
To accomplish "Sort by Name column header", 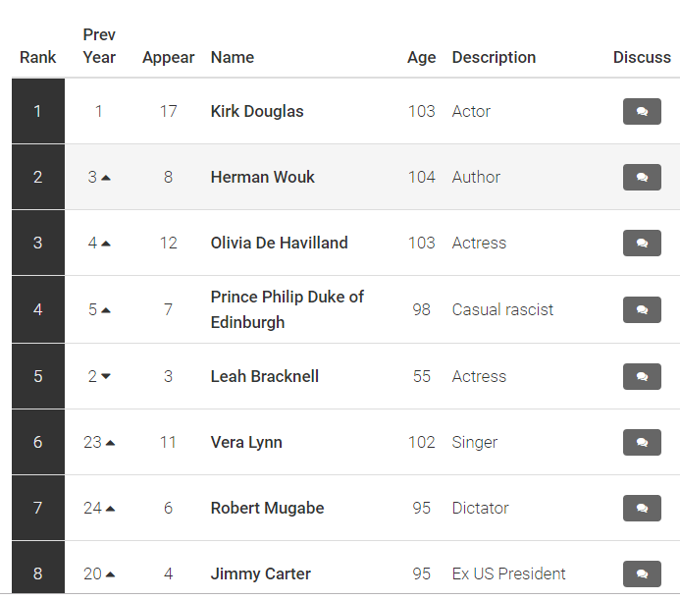I will coord(233,57).
